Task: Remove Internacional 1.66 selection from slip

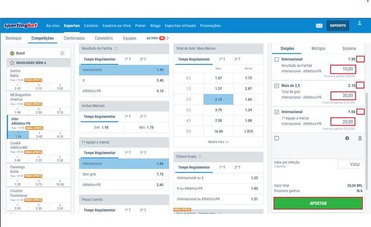Action: click(x=361, y=112)
